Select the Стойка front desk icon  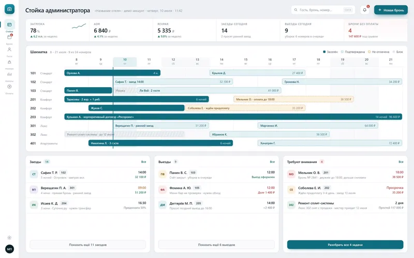point(9,25)
